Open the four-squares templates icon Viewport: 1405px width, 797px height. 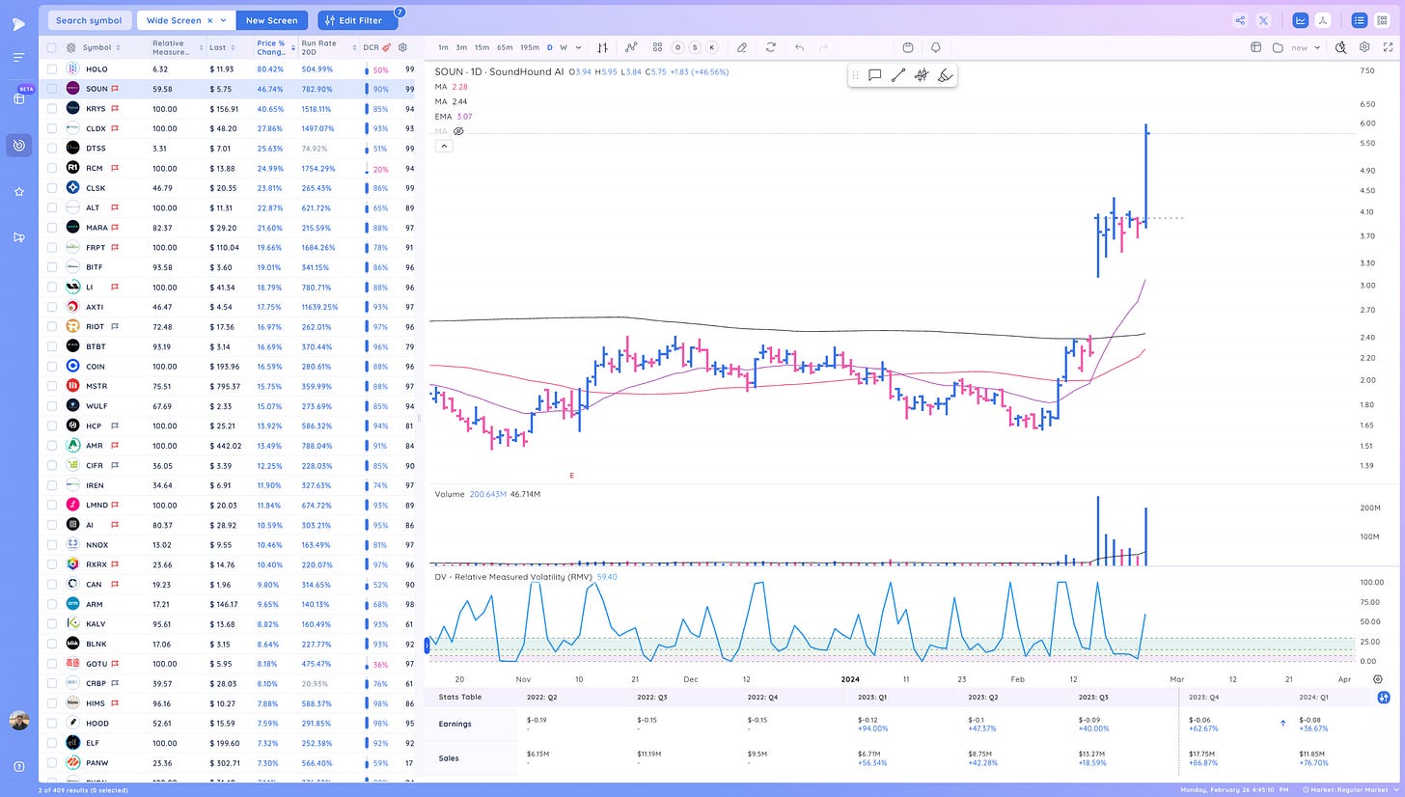coord(657,47)
